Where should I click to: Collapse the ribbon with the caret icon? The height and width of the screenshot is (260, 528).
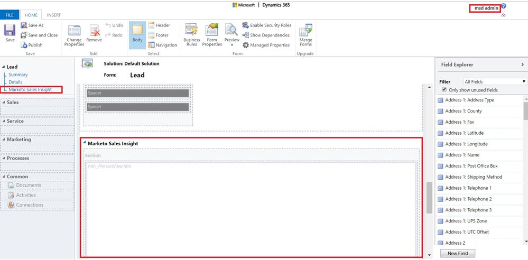coord(503,15)
